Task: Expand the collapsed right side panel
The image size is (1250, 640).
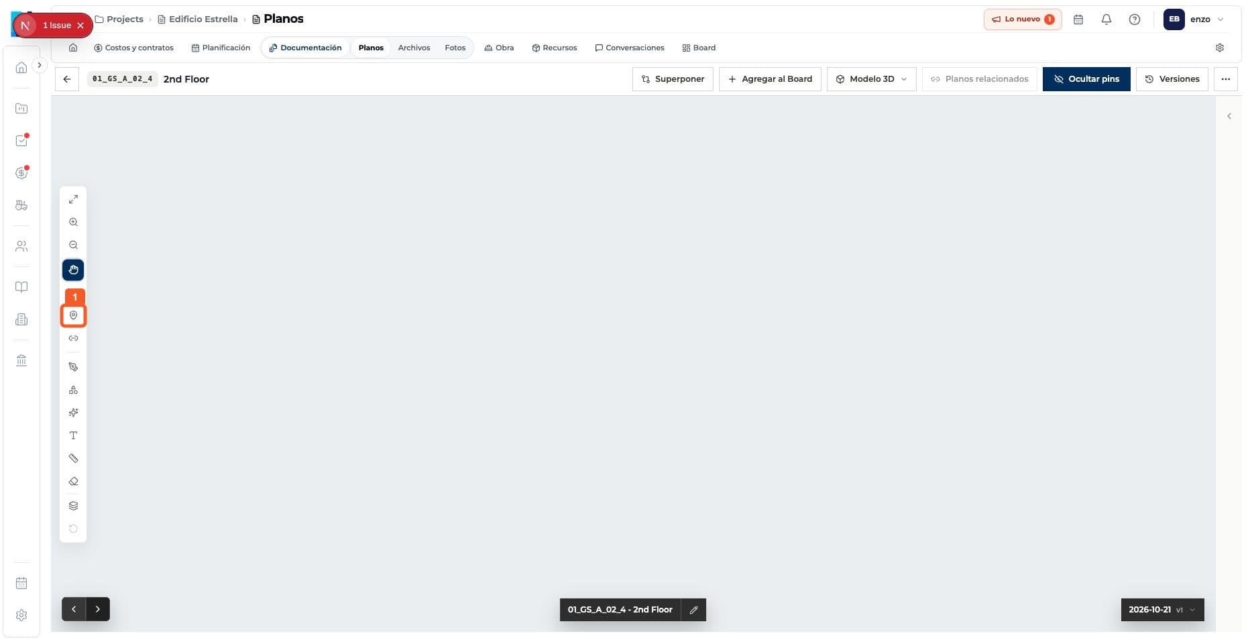Action: [1229, 116]
